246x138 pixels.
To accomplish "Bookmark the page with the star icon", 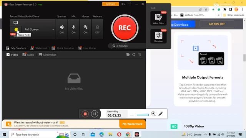I will click(x=206, y=10).
